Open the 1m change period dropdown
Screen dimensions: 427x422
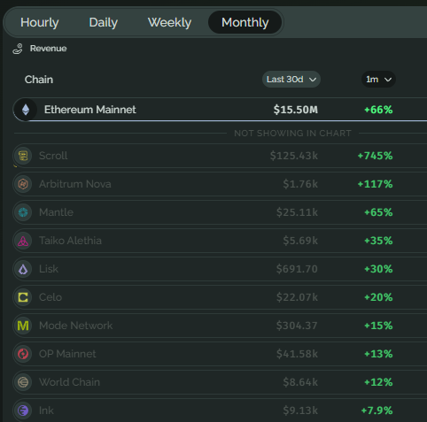pos(378,80)
